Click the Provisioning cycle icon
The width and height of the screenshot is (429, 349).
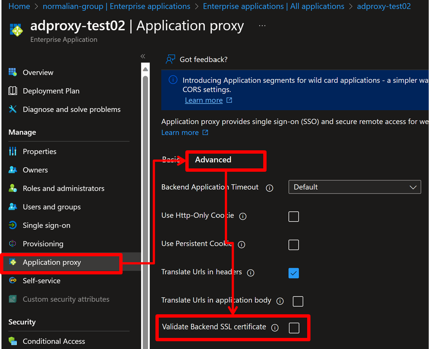(x=13, y=244)
